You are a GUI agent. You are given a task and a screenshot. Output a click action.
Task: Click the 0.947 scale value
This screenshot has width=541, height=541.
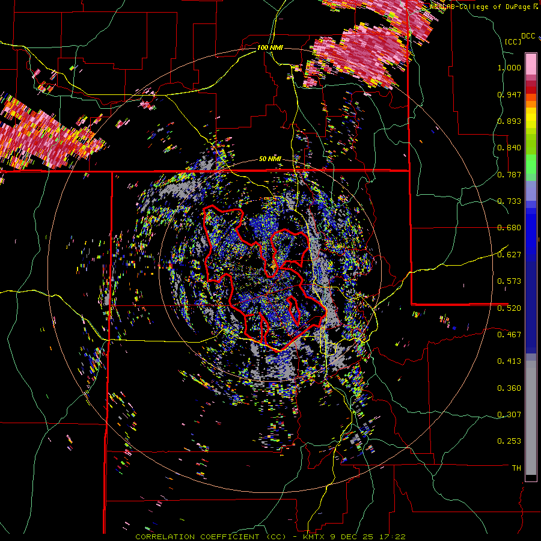point(509,94)
